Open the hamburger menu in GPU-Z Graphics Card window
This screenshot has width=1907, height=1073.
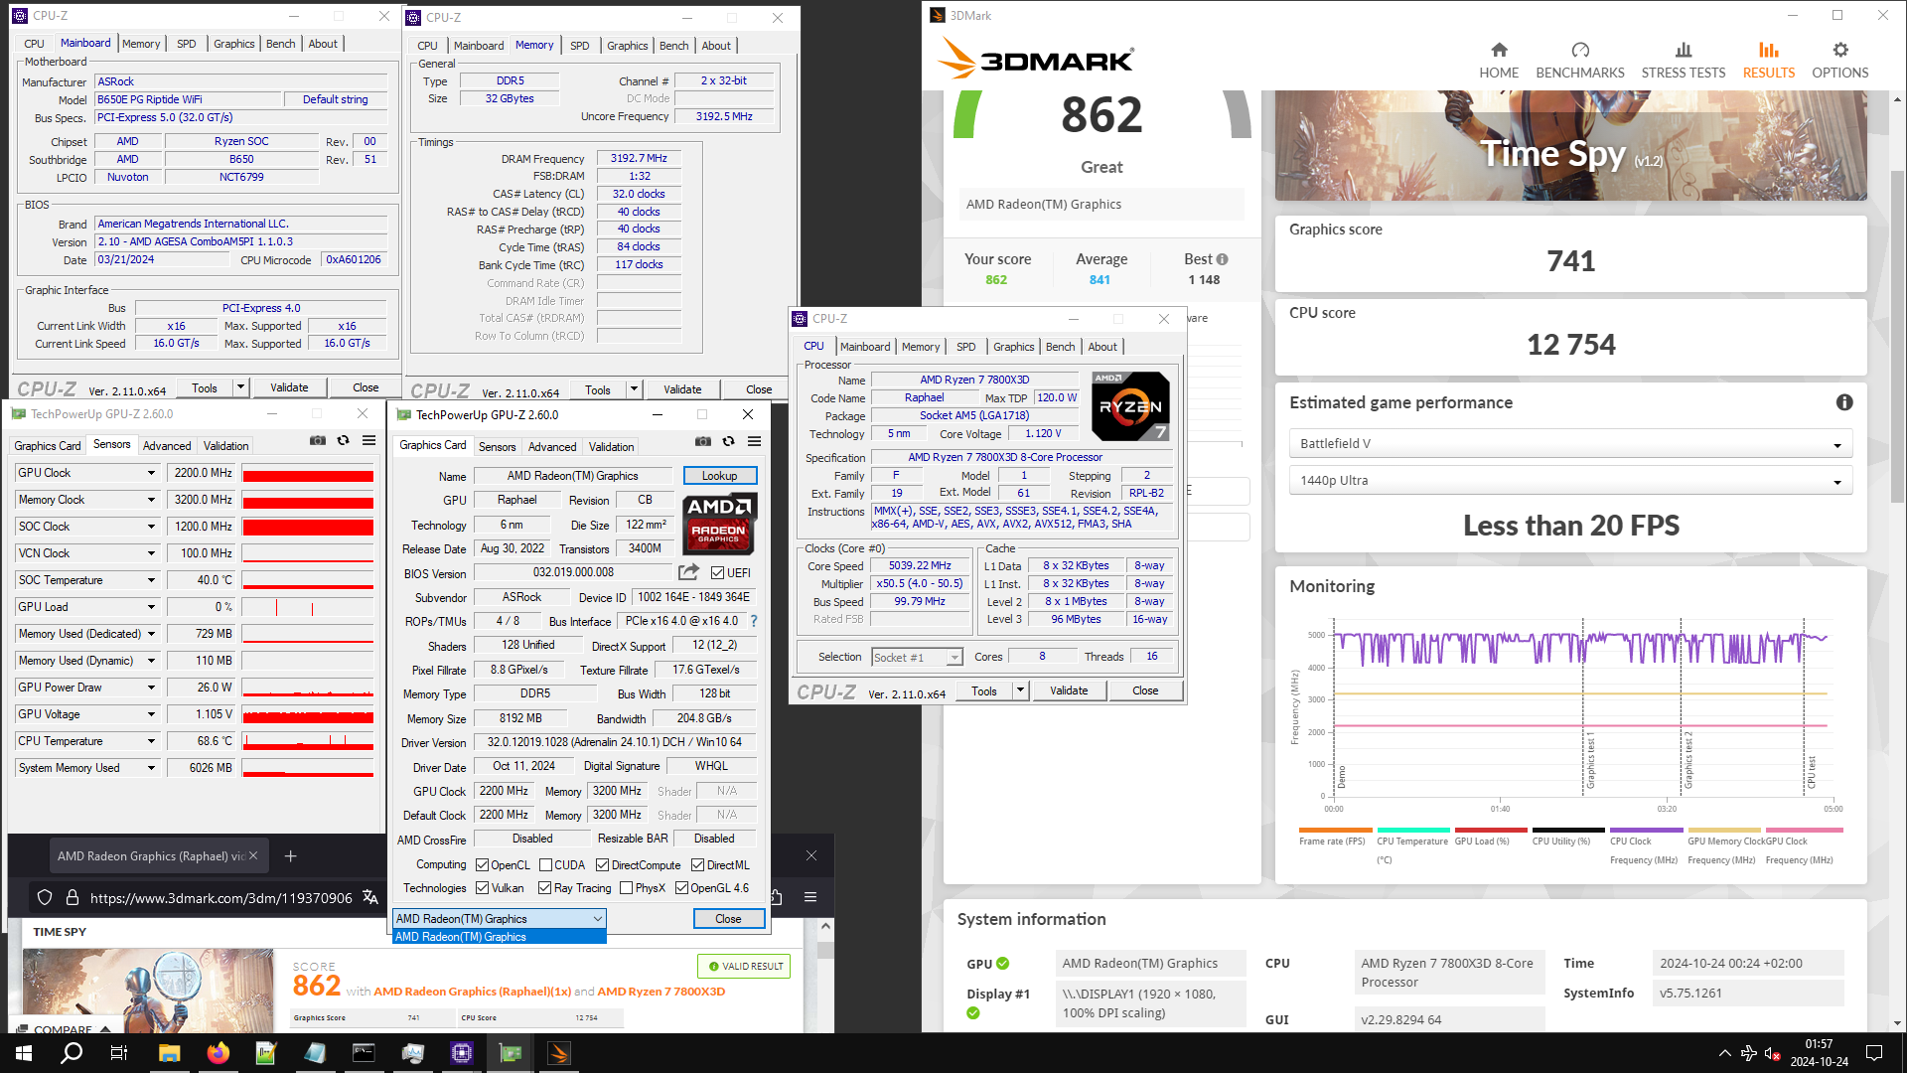coord(755,442)
